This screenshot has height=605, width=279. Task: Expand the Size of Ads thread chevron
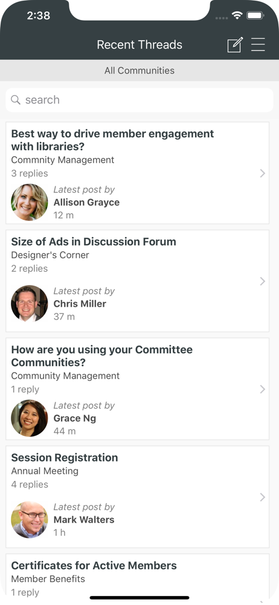[x=263, y=281]
